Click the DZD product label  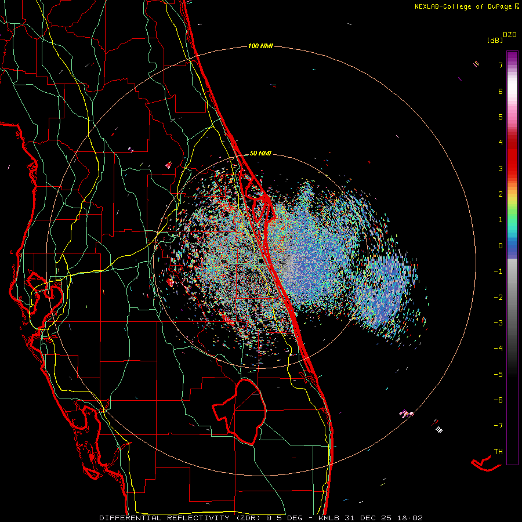pos(510,35)
